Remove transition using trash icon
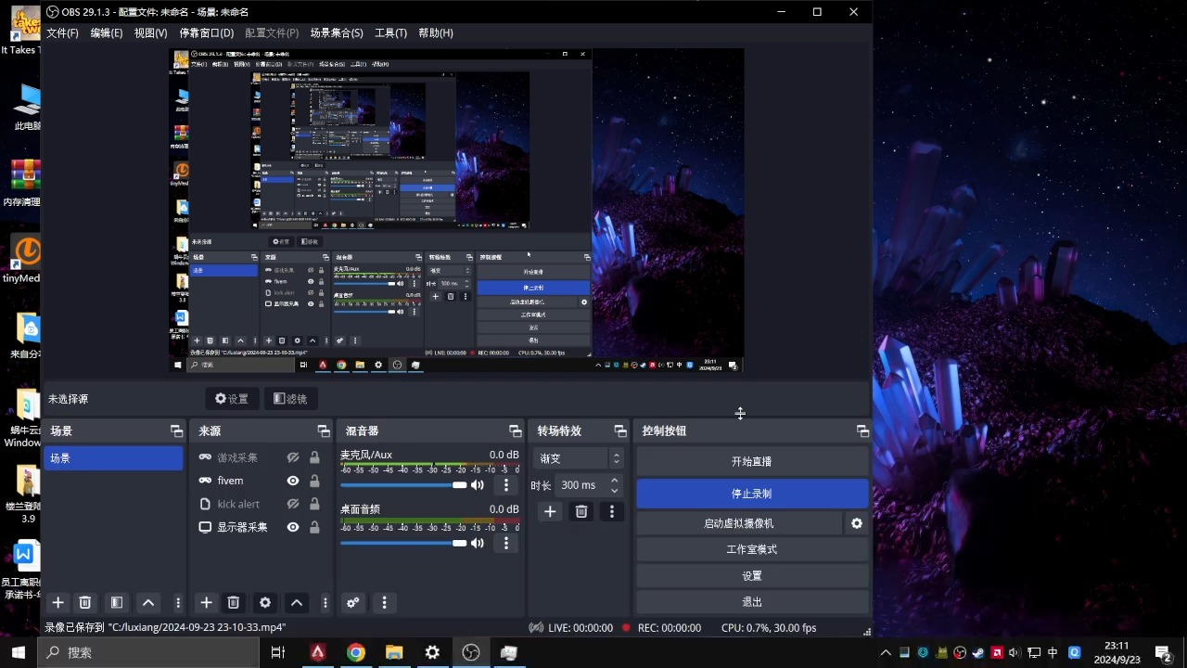Image resolution: width=1187 pixels, height=668 pixels. (581, 511)
